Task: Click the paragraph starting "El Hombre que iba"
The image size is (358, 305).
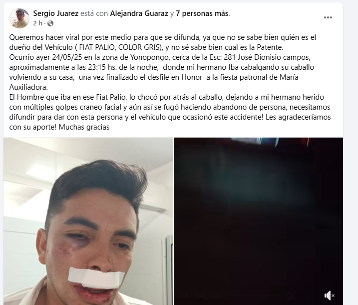Action: [170, 112]
